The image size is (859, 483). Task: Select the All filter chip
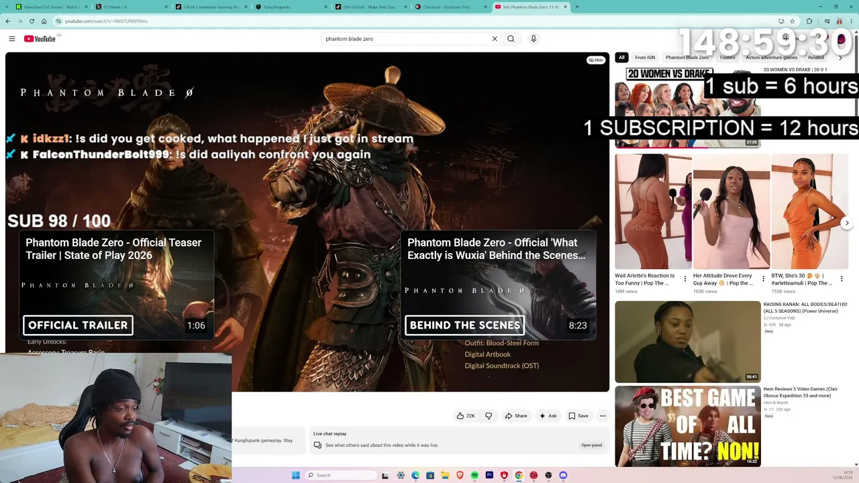pos(621,58)
